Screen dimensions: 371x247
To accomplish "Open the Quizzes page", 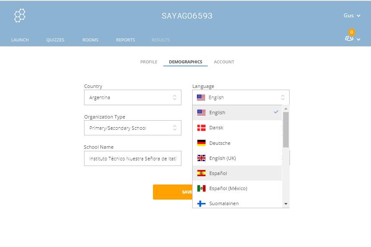I will [55, 40].
